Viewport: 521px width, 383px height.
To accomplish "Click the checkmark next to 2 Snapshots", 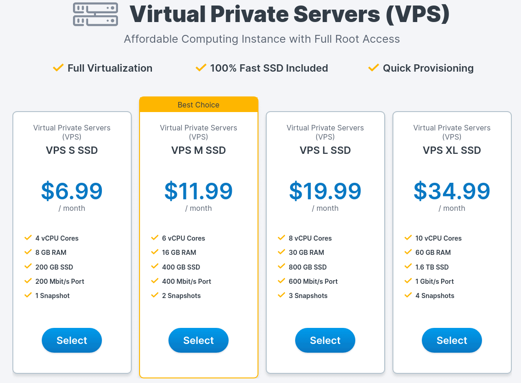I will (x=155, y=295).
